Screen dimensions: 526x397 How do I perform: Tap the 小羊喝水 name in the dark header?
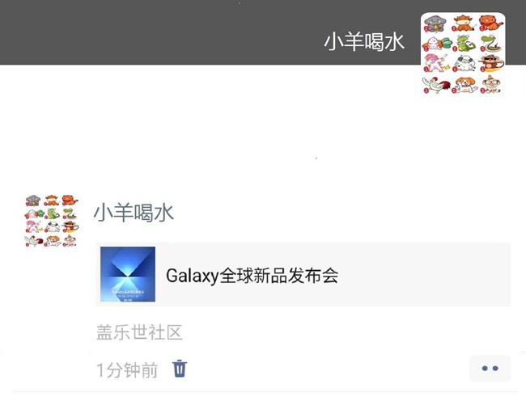click(364, 42)
